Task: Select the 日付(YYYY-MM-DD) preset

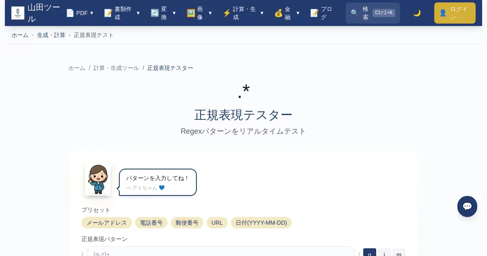Action: 261,223
